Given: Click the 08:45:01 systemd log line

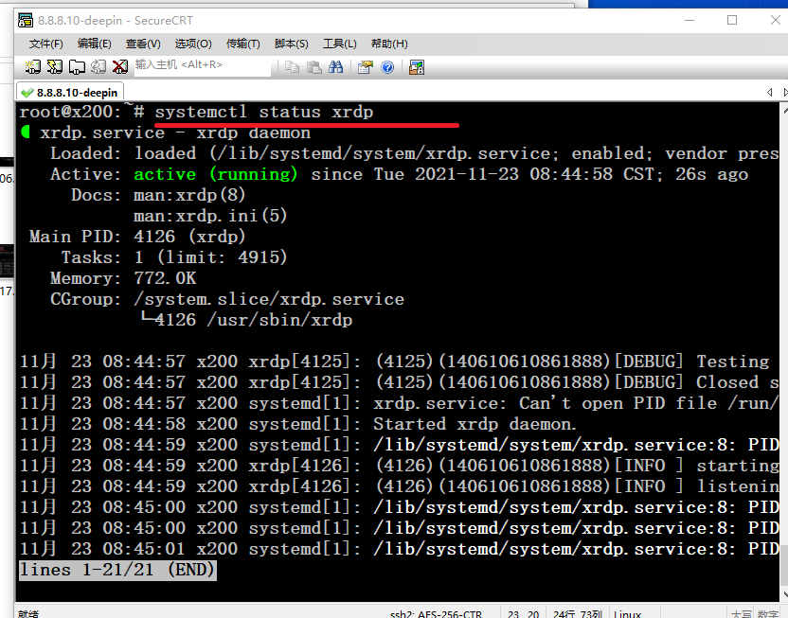Looking at the screenshot, I should pos(400,549).
